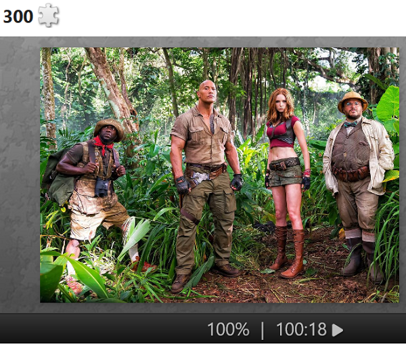Click the play arrow next to the timer

point(338,330)
